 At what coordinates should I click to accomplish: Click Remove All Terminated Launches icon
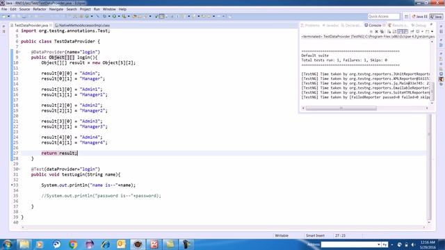click(x=382, y=32)
